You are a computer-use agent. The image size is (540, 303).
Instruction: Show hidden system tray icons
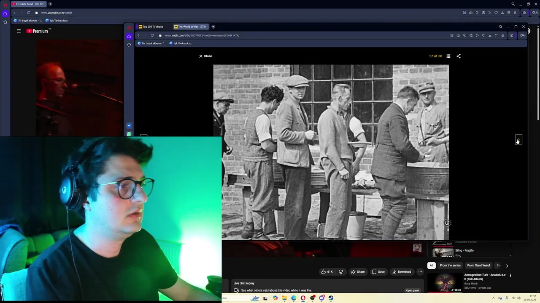point(493,298)
